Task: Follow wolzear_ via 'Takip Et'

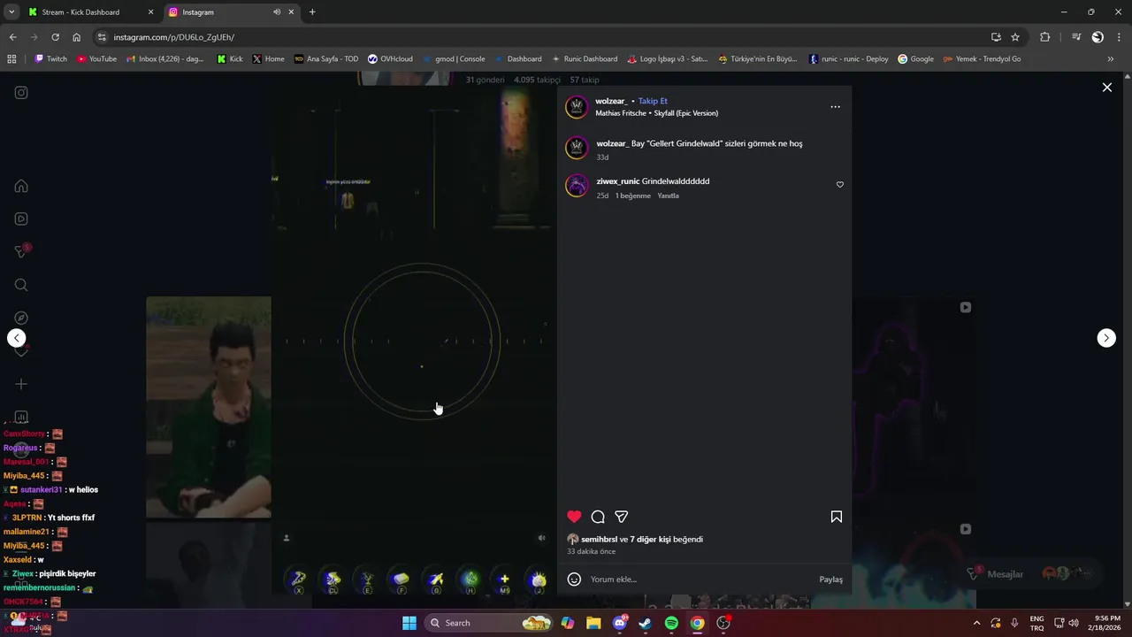Action: click(x=653, y=101)
